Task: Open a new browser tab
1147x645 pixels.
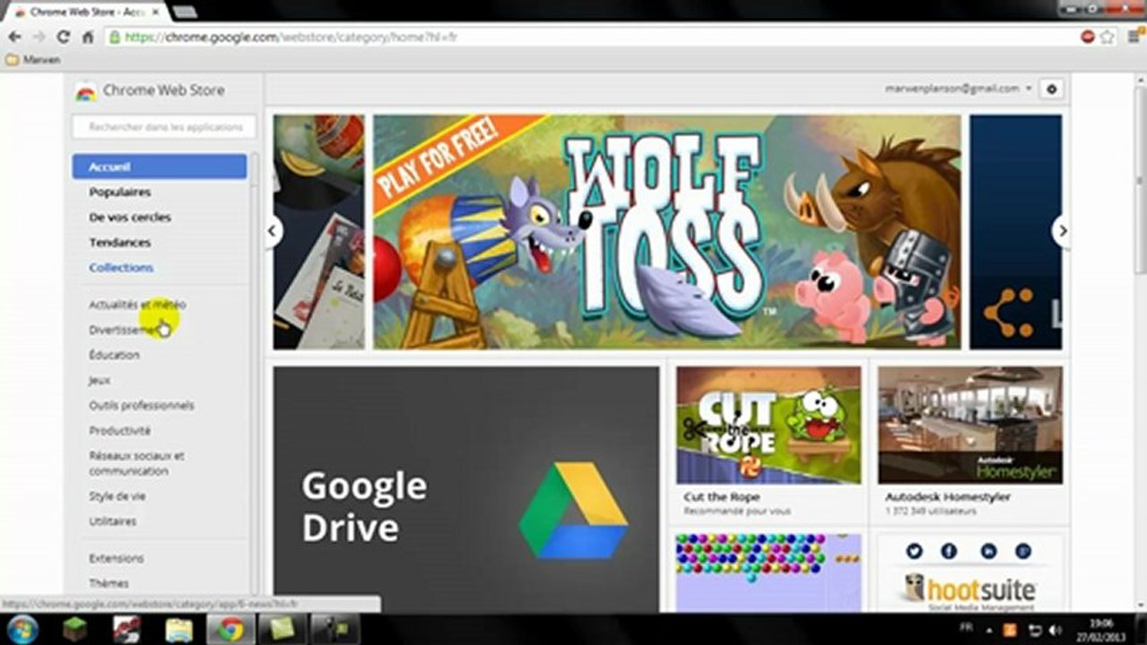Action: tap(185, 12)
